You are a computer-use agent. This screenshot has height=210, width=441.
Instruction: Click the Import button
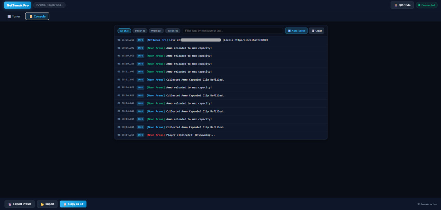point(47,204)
